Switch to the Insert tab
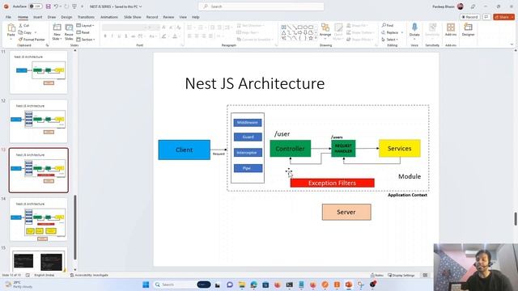 click(38, 17)
